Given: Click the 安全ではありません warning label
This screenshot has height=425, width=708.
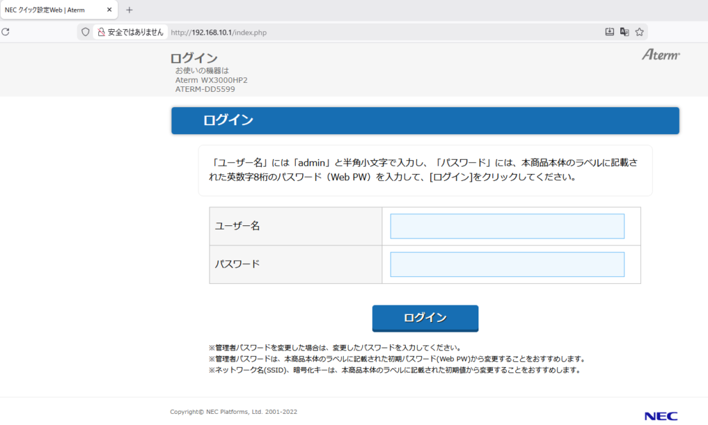Looking at the screenshot, I should pyautogui.click(x=136, y=32).
